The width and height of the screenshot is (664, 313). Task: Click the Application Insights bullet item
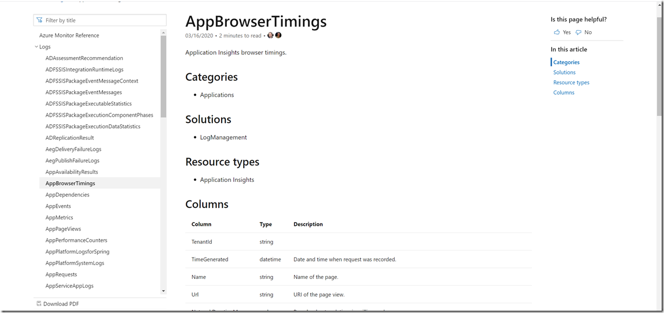pyautogui.click(x=227, y=180)
